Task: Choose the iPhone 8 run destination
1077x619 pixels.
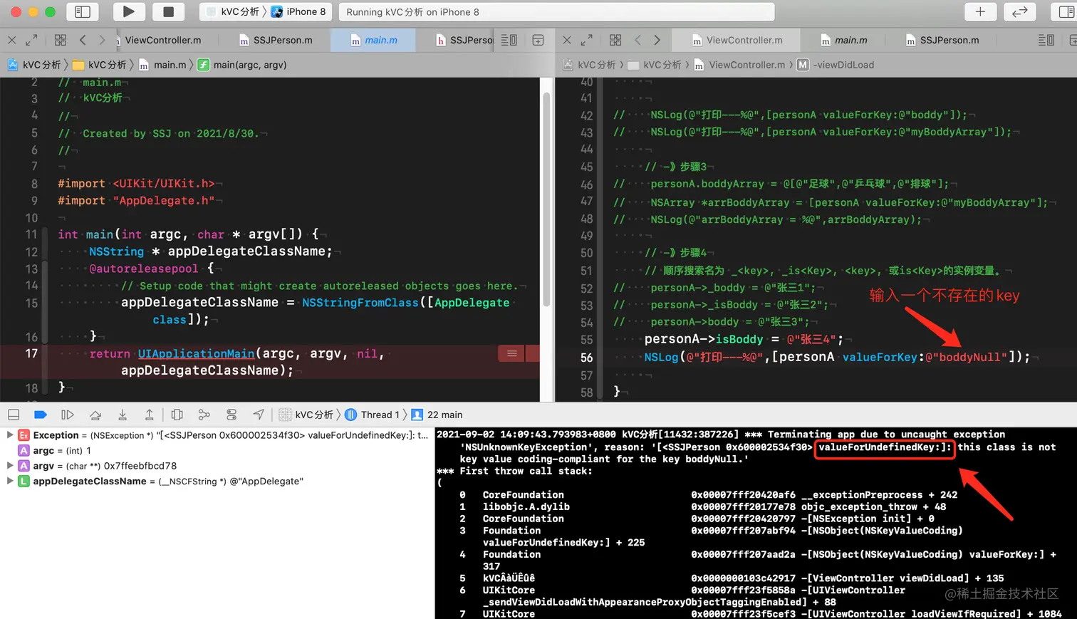Action: [298, 11]
